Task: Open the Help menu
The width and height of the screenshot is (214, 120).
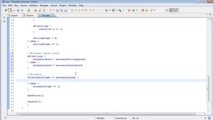Action: (81, 5)
